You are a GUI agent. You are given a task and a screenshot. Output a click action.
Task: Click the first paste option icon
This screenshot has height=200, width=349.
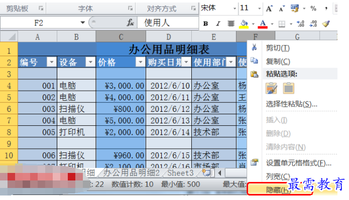(271, 88)
